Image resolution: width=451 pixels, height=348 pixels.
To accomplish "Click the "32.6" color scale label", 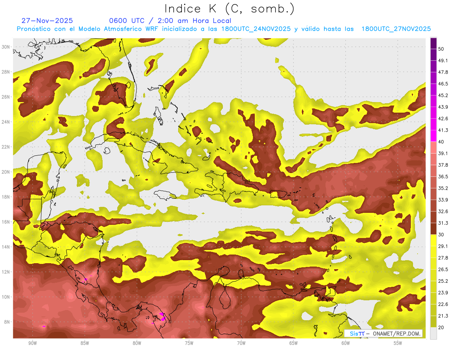I will 443,211.
